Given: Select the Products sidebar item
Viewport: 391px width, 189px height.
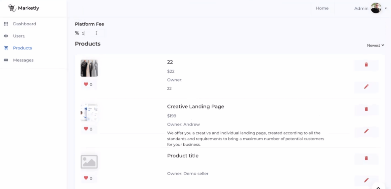Looking at the screenshot, I should pyautogui.click(x=22, y=48).
